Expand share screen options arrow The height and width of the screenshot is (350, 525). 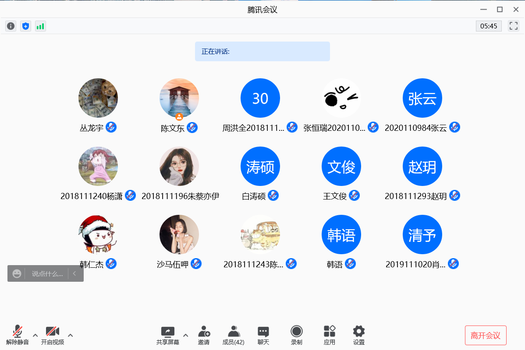coord(185,336)
